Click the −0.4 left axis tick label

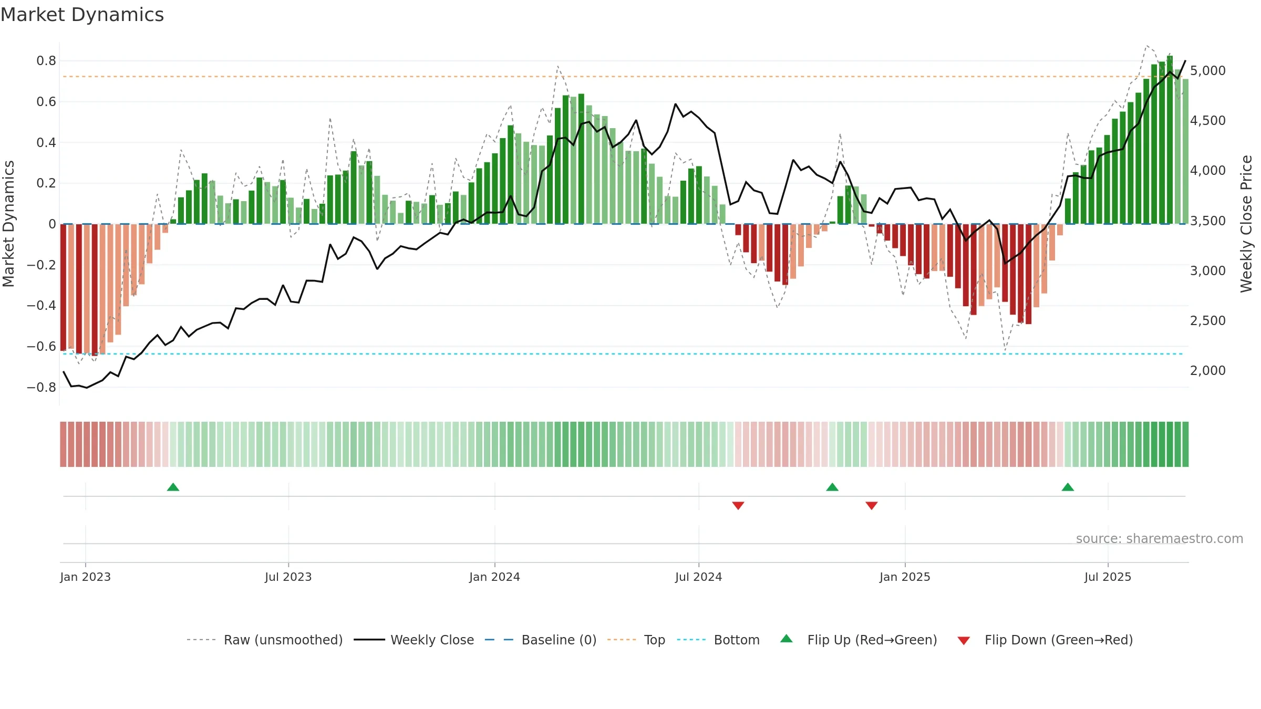[x=42, y=306]
